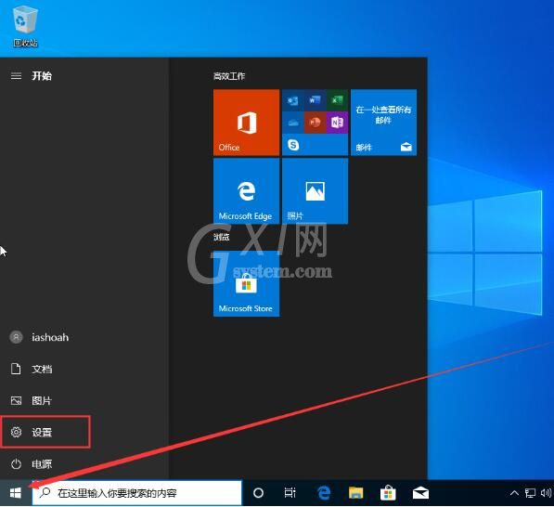Open the Office tile

pyautogui.click(x=246, y=123)
